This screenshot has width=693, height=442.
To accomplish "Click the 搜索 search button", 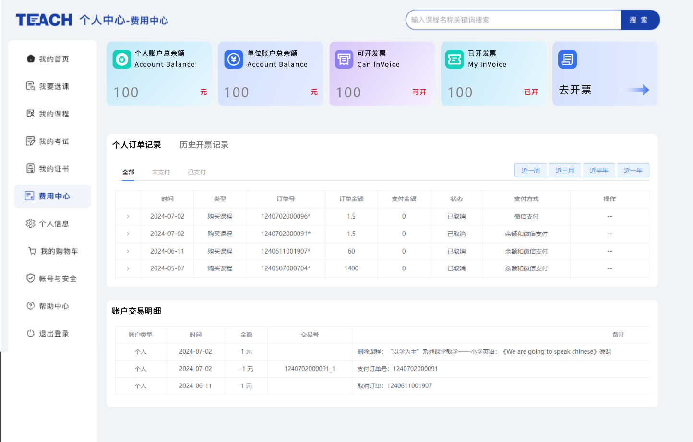I will point(640,20).
